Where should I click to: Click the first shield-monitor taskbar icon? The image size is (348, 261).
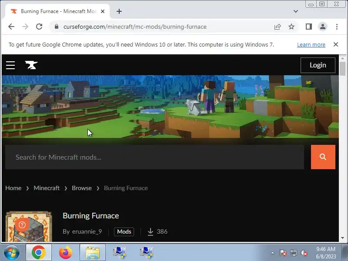coord(120,253)
